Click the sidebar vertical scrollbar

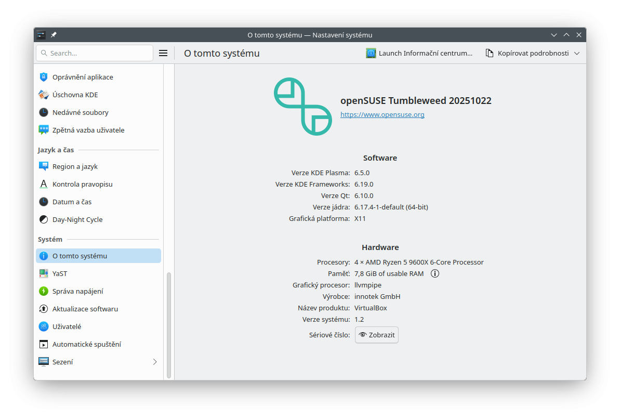(168, 325)
